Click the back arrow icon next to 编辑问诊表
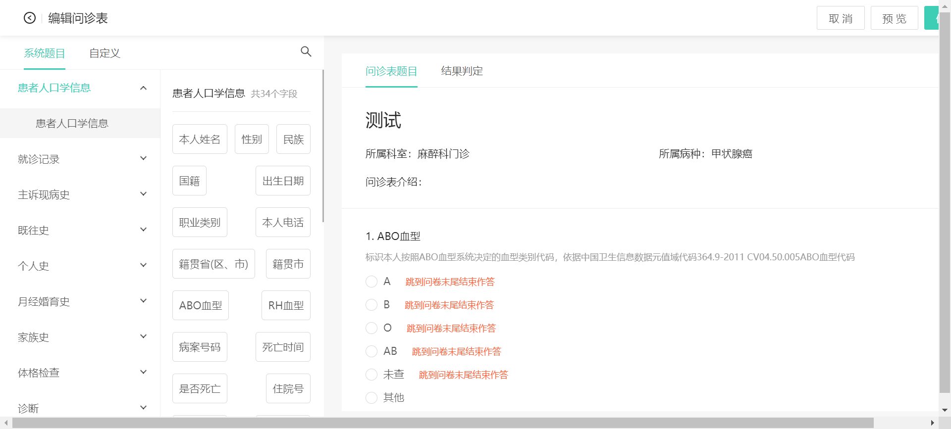 coord(30,18)
